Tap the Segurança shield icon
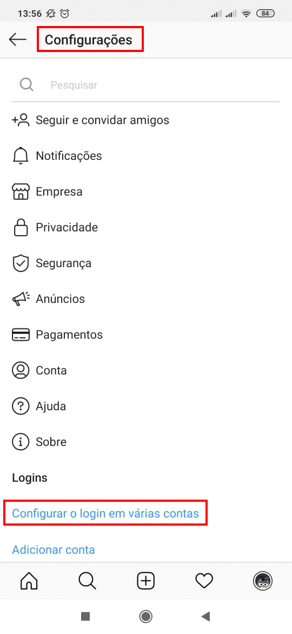Screen dimensions: 292x634 [21, 263]
